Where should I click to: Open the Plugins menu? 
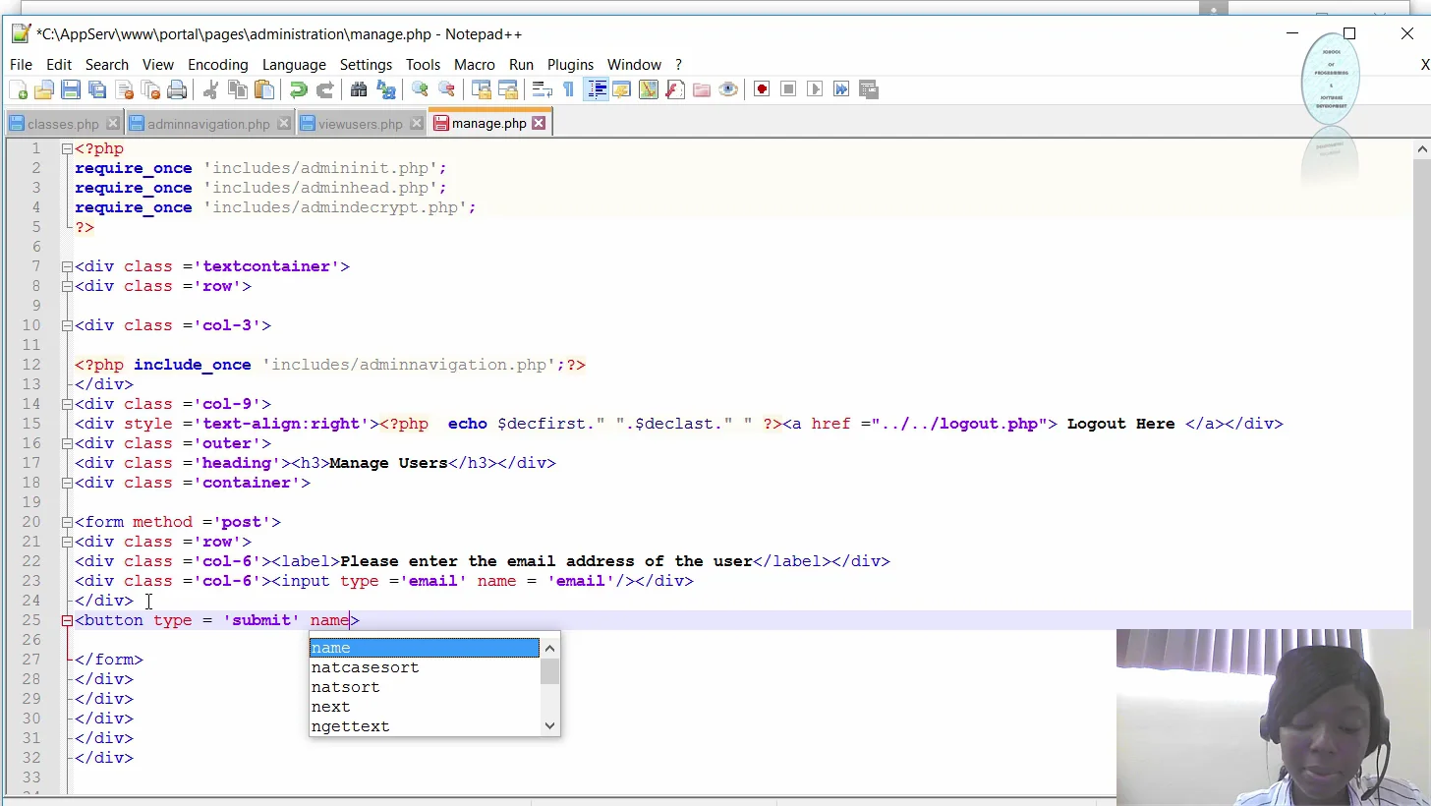[570, 64]
